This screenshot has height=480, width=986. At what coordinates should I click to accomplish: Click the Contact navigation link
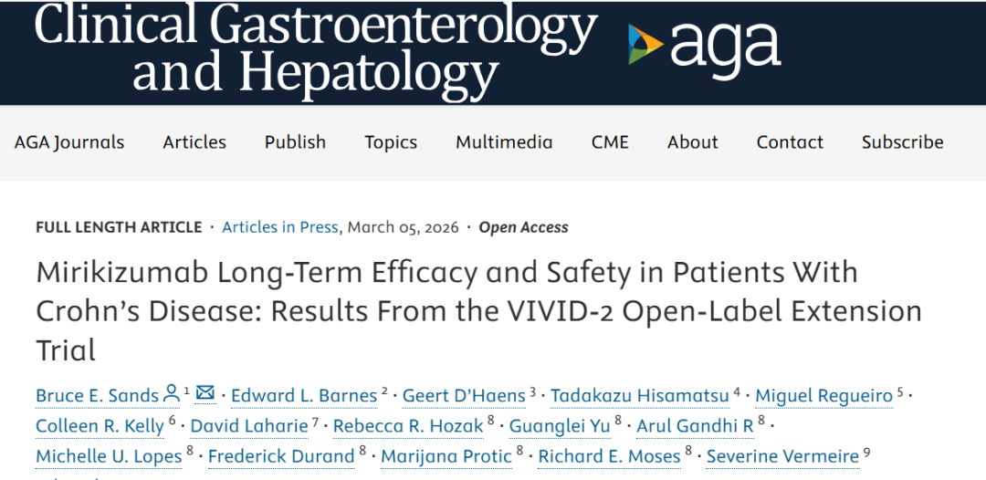tap(790, 142)
